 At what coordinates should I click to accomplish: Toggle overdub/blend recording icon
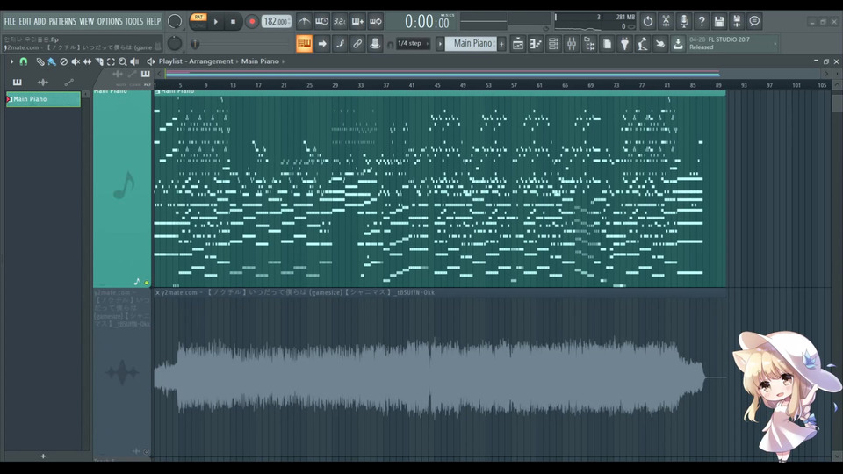357,21
